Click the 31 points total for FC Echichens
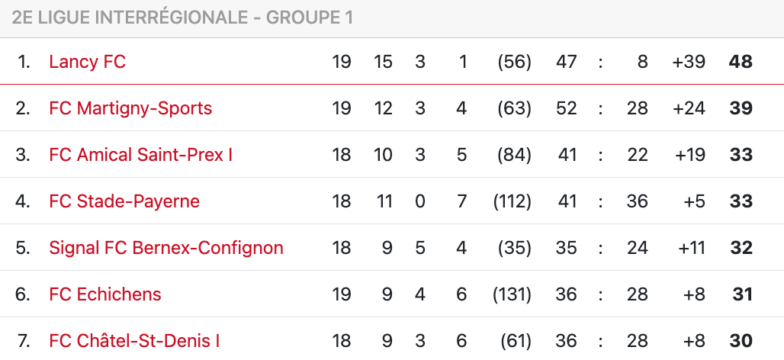The width and height of the screenshot is (784, 360). pos(742,294)
